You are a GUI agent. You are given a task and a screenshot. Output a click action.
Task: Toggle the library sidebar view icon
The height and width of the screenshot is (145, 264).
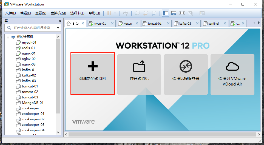tap(166, 13)
